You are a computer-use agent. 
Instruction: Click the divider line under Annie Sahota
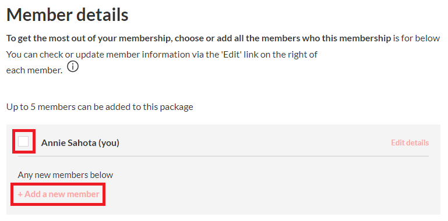click(223, 156)
